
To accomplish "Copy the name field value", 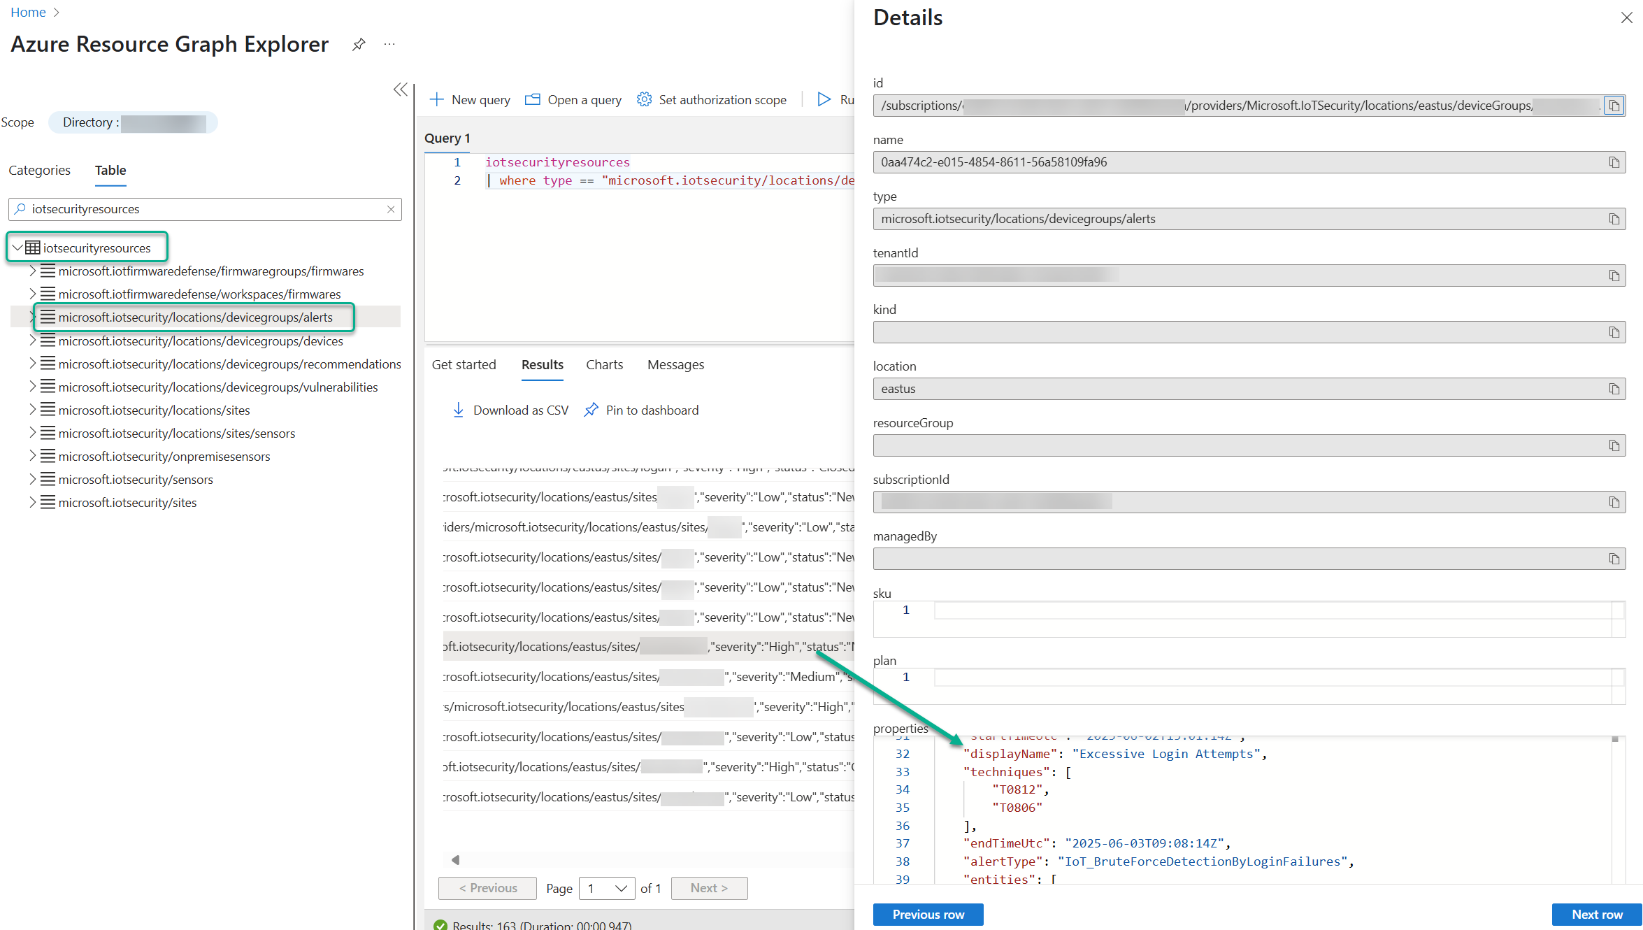I will pos(1614,162).
